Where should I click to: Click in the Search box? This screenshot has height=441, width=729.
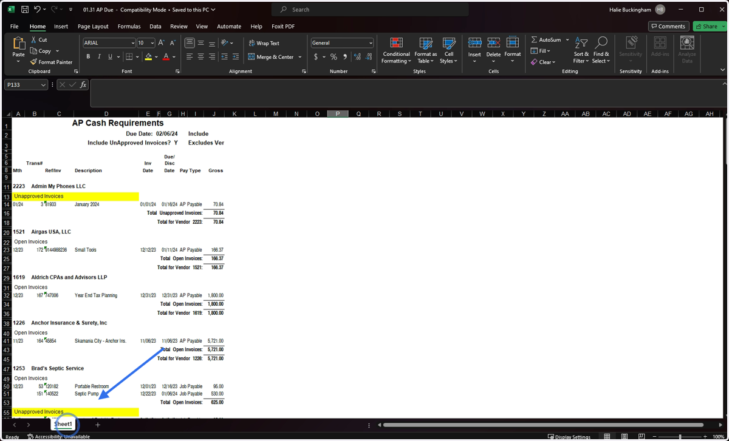pyautogui.click(x=371, y=10)
